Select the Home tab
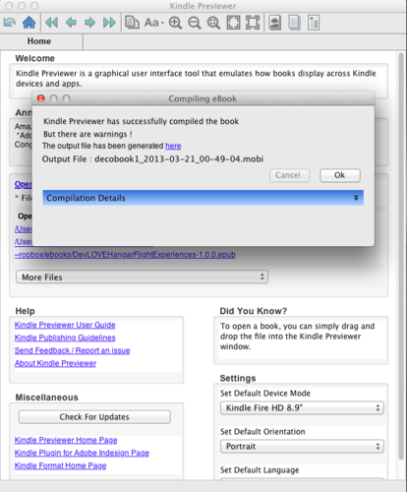Screen dimensions: 407x492 coord(39,41)
